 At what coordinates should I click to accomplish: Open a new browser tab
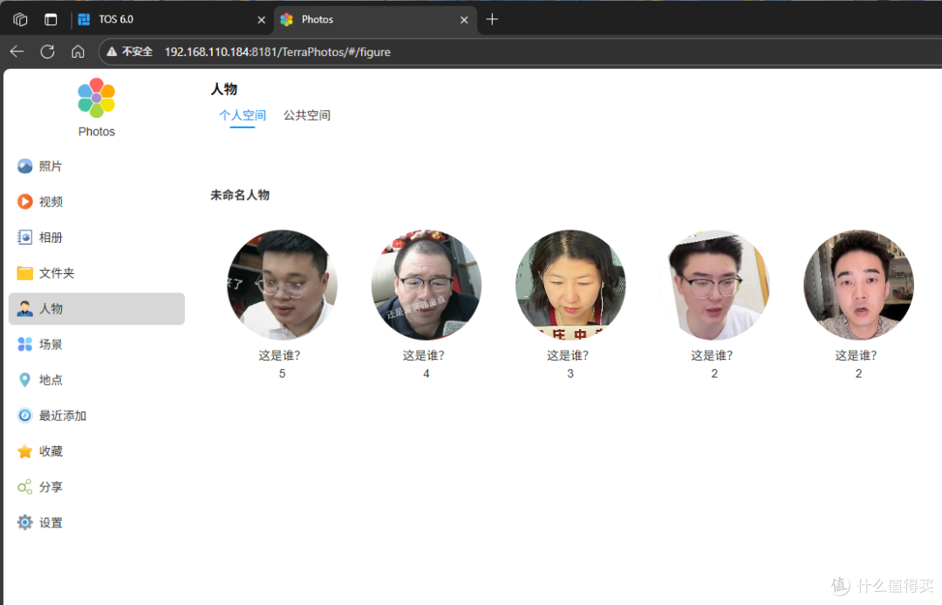tap(492, 19)
